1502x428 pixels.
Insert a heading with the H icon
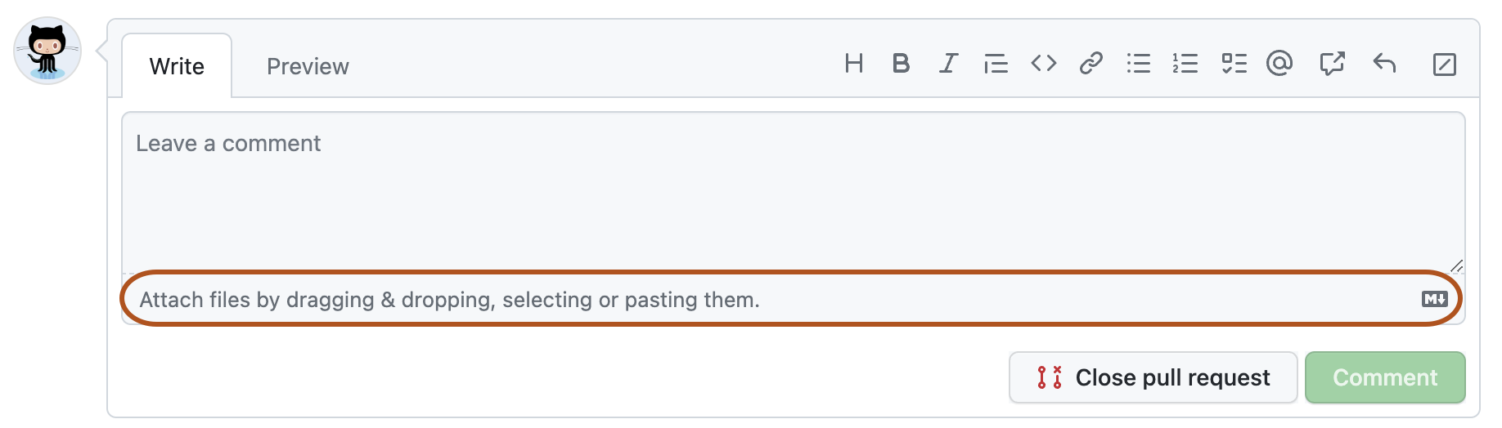853,64
